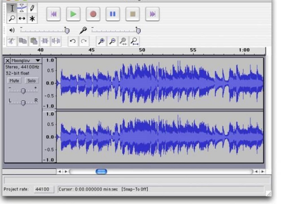Select the Envelope tool

point(22,8)
